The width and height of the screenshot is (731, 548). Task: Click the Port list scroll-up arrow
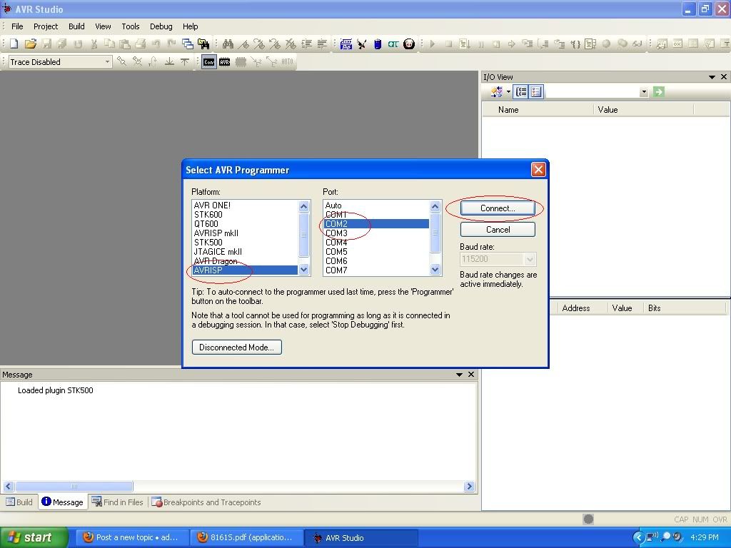(x=435, y=206)
